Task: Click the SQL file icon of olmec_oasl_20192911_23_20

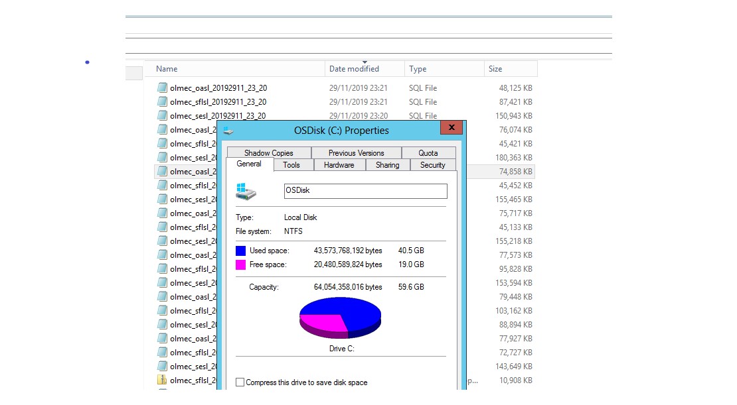Action: tap(162, 87)
